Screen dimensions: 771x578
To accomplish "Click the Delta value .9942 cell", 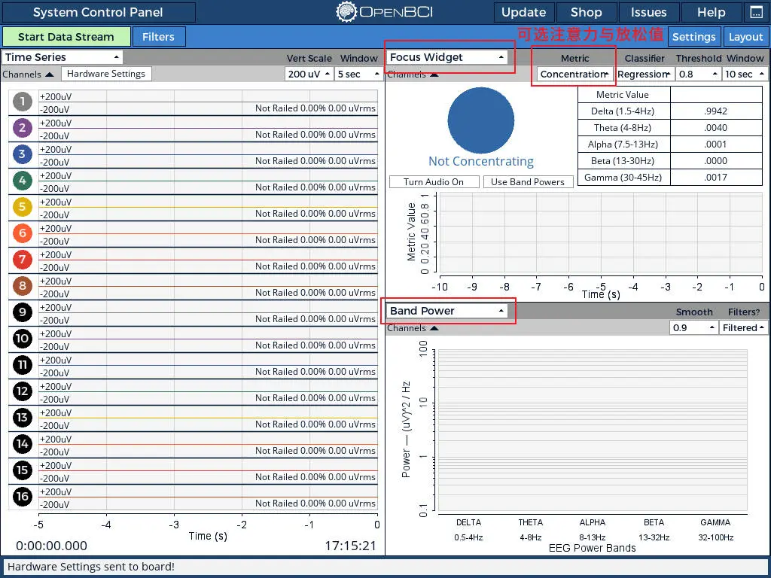I will [x=716, y=111].
